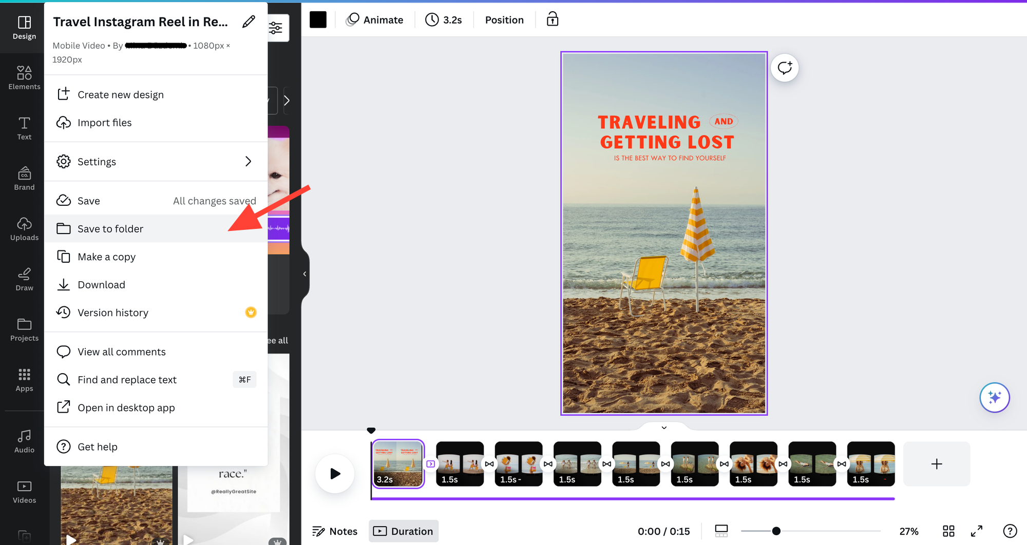This screenshot has height=545, width=1027.
Task: Add a new page to the timeline
Action: click(x=937, y=464)
